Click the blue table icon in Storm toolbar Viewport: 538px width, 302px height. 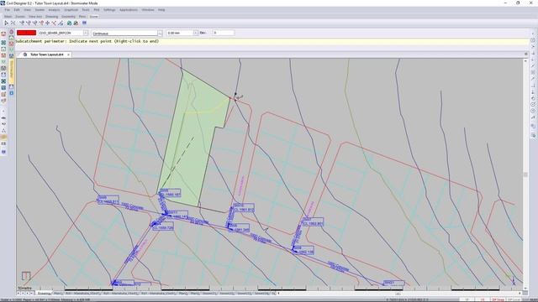[84, 23]
